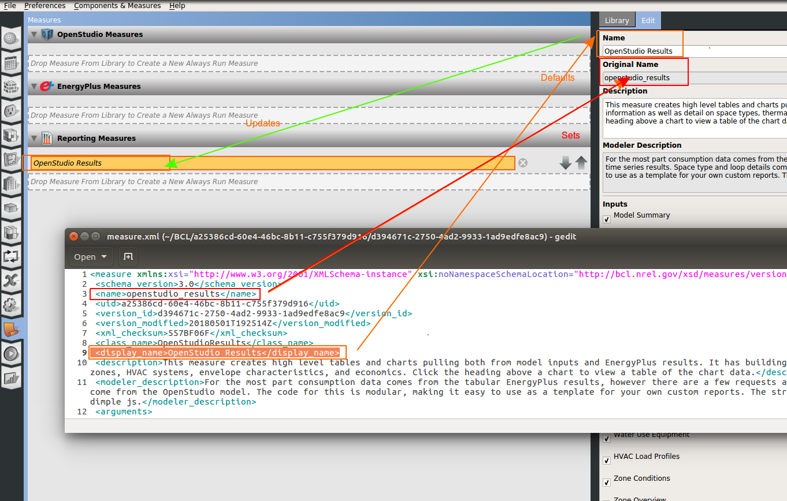Move OpenStudio Results measure down with arrow

coord(566,163)
